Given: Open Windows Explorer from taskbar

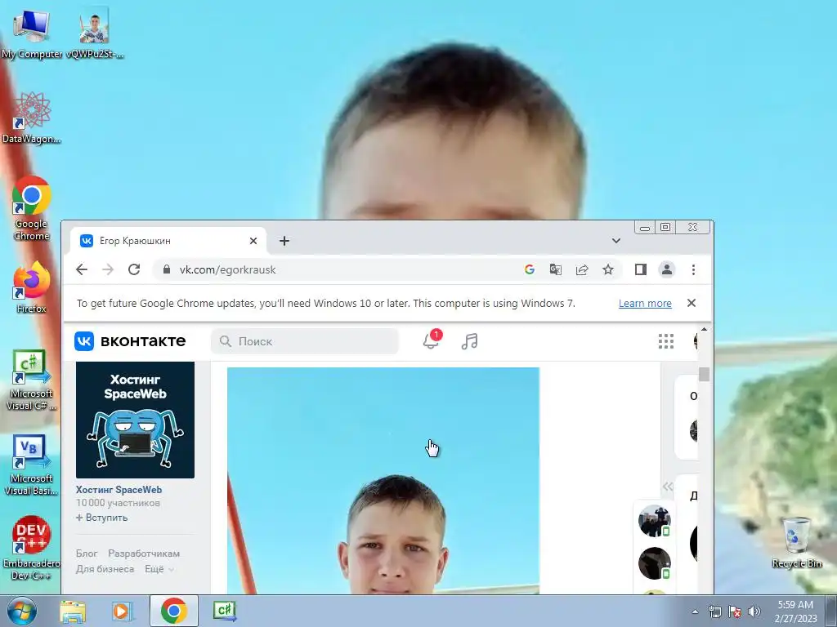Looking at the screenshot, I should [73, 611].
